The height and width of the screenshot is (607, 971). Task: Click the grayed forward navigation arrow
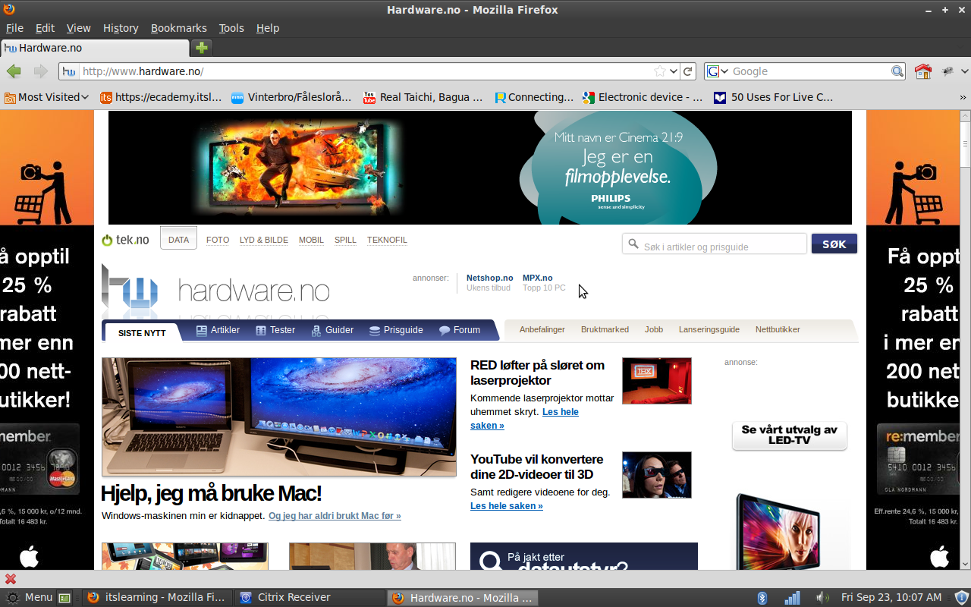pyautogui.click(x=40, y=71)
